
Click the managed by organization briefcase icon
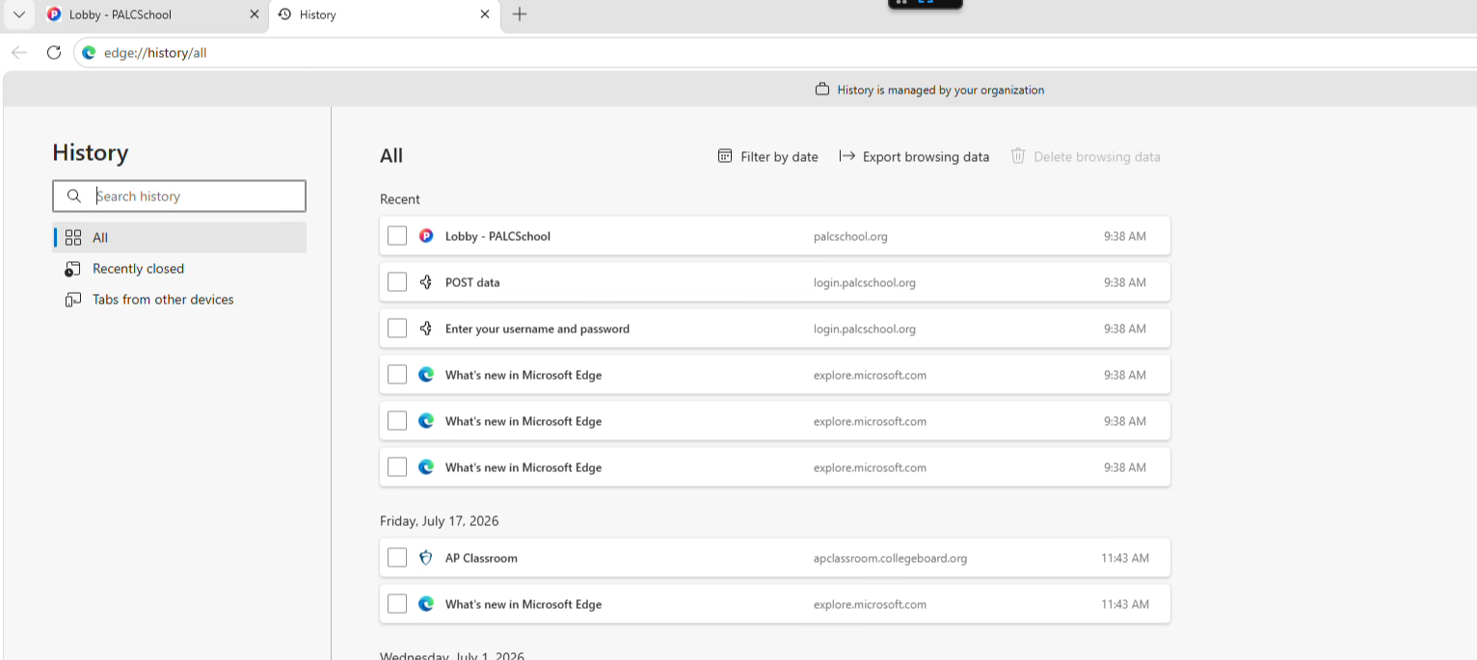pyautogui.click(x=822, y=90)
